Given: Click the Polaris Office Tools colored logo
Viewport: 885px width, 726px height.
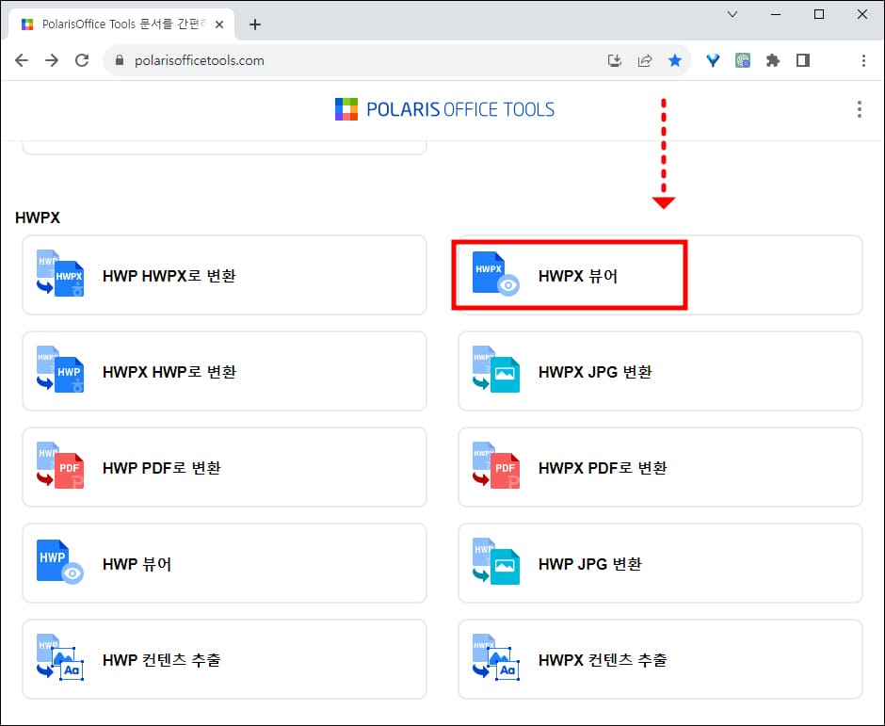Looking at the screenshot, I should [346, 109].
